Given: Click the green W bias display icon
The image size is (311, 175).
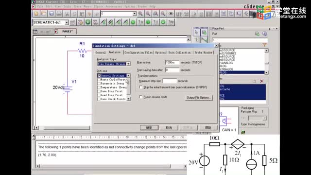Looking at the screenshot, I should click(x=163, y=22).
